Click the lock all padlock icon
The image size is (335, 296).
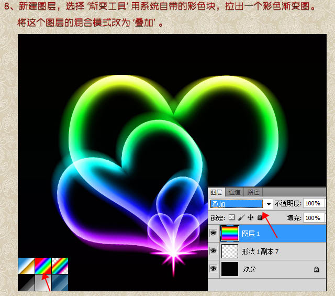[260, 217]
